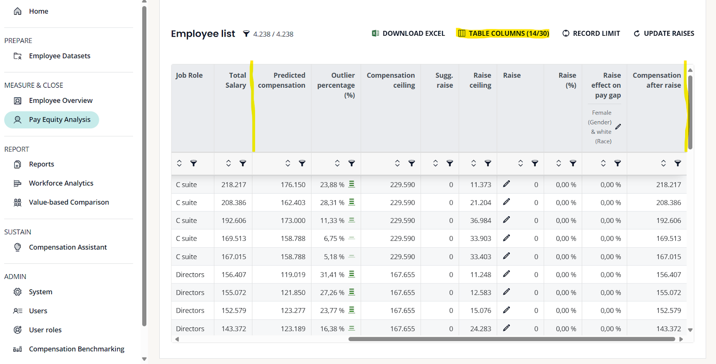This screenshot has height=364, width=716.
Task: Click Download Excel button
Action: (x=408, y=34)
